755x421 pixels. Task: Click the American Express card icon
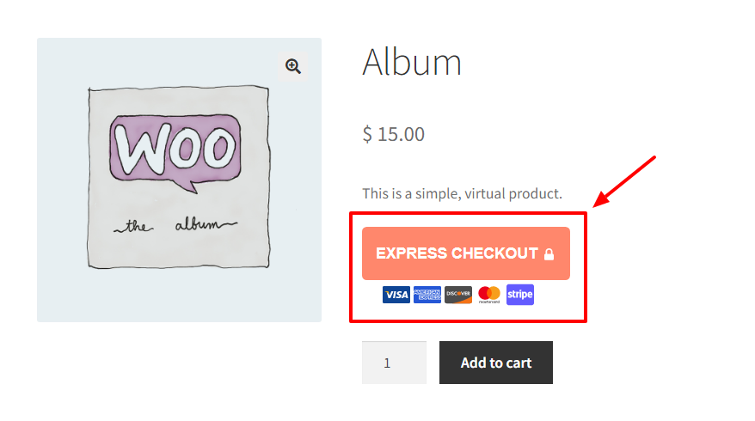(427, 295)
